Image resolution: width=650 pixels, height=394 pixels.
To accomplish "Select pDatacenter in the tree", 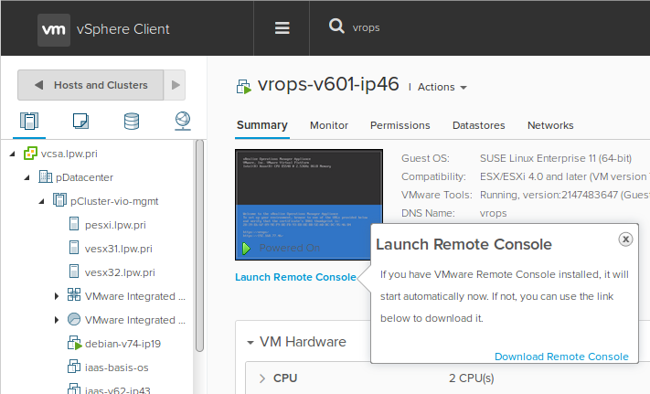I will click(84, 177).
